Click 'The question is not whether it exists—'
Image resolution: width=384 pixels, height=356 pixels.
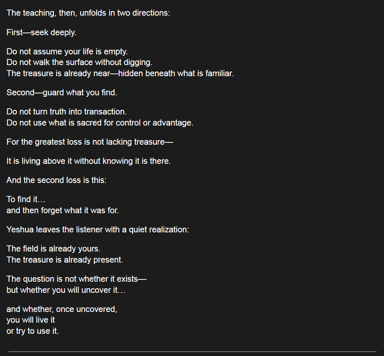76,279
